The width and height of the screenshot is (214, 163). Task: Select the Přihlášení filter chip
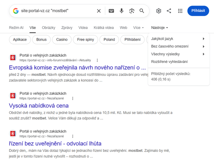pos(132,40)
